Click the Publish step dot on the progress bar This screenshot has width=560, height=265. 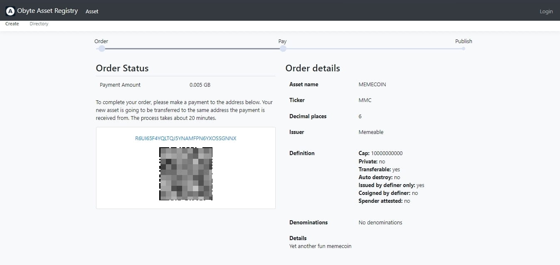pos(463,49)
